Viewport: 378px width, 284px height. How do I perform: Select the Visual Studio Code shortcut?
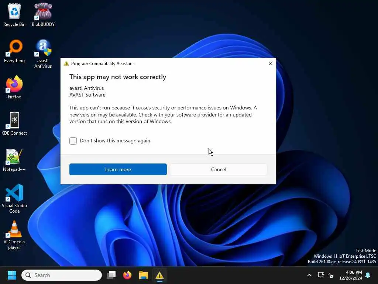14,199
